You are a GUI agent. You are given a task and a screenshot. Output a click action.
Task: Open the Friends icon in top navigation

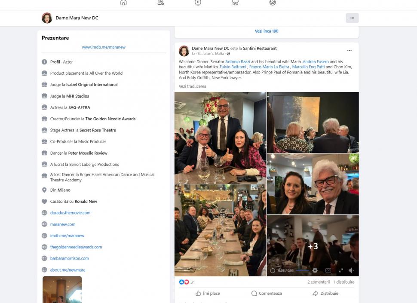tap(161, 3)
